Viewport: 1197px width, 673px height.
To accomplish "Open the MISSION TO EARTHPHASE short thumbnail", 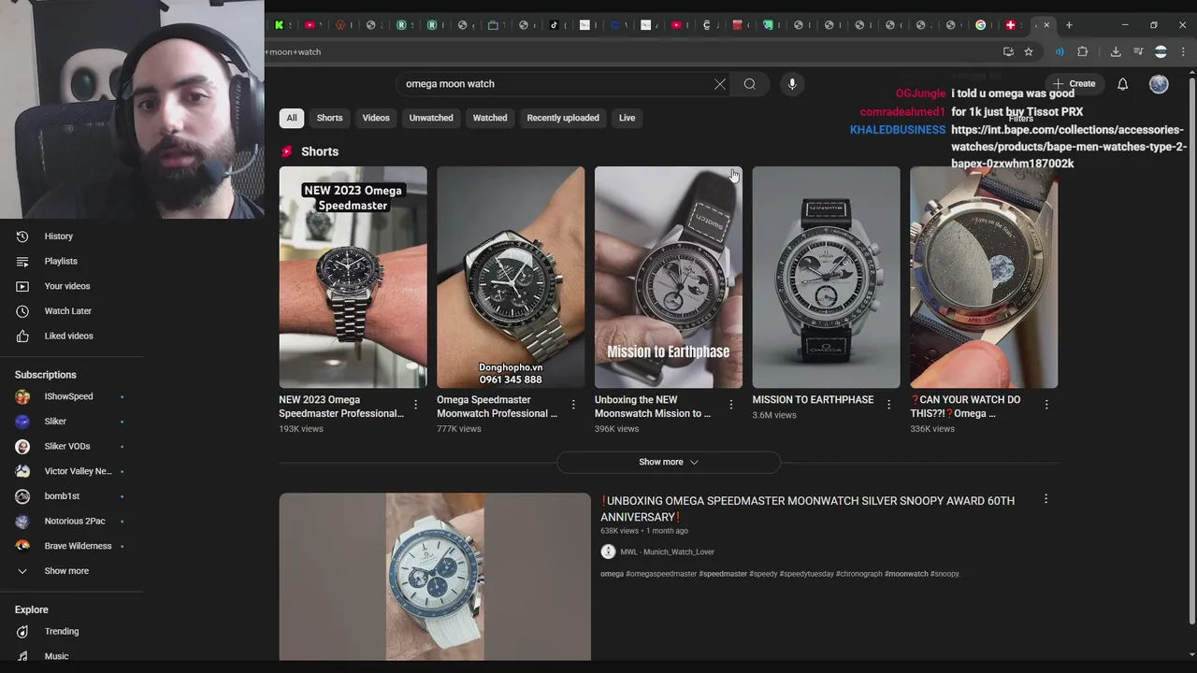I will 826,278.
